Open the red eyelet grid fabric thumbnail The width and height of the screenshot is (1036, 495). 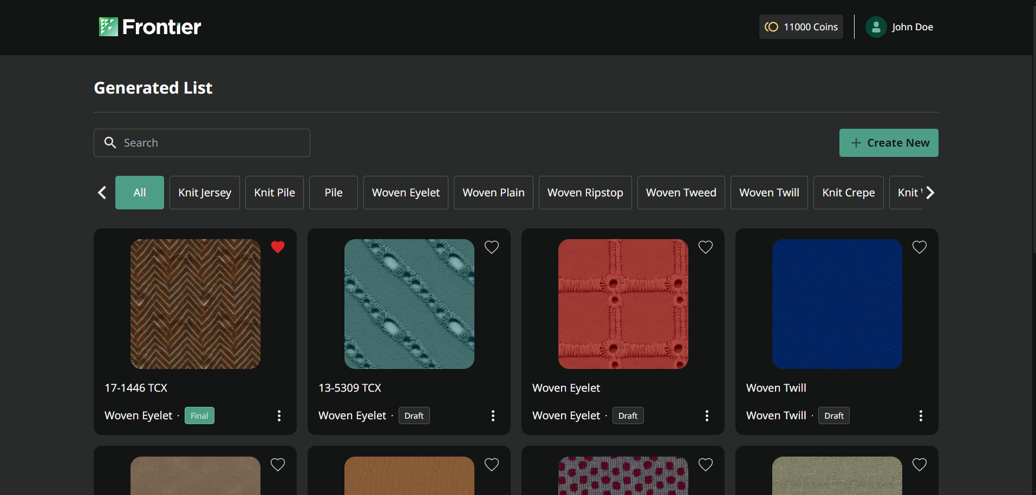coord(623,304)
